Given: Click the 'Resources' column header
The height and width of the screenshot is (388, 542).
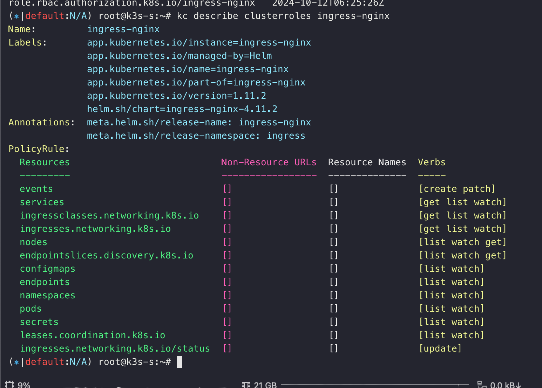Looking at the screenshot, I should pos(45,162).
